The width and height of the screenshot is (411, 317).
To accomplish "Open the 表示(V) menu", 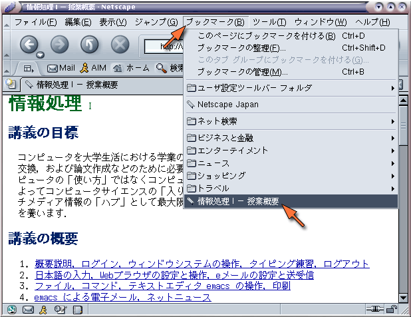I will click(112, 22).
